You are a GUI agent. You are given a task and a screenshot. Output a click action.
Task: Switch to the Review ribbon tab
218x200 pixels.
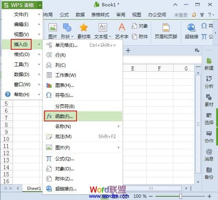[121, 14]
